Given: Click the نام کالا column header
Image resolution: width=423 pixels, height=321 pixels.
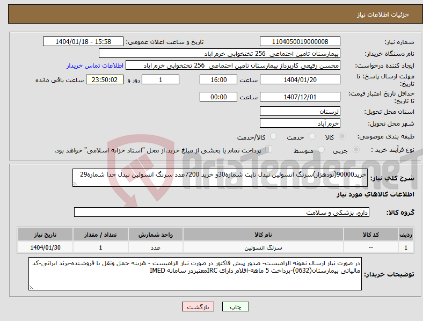Looking at the screenshot, I should click(x=263, y=235).
